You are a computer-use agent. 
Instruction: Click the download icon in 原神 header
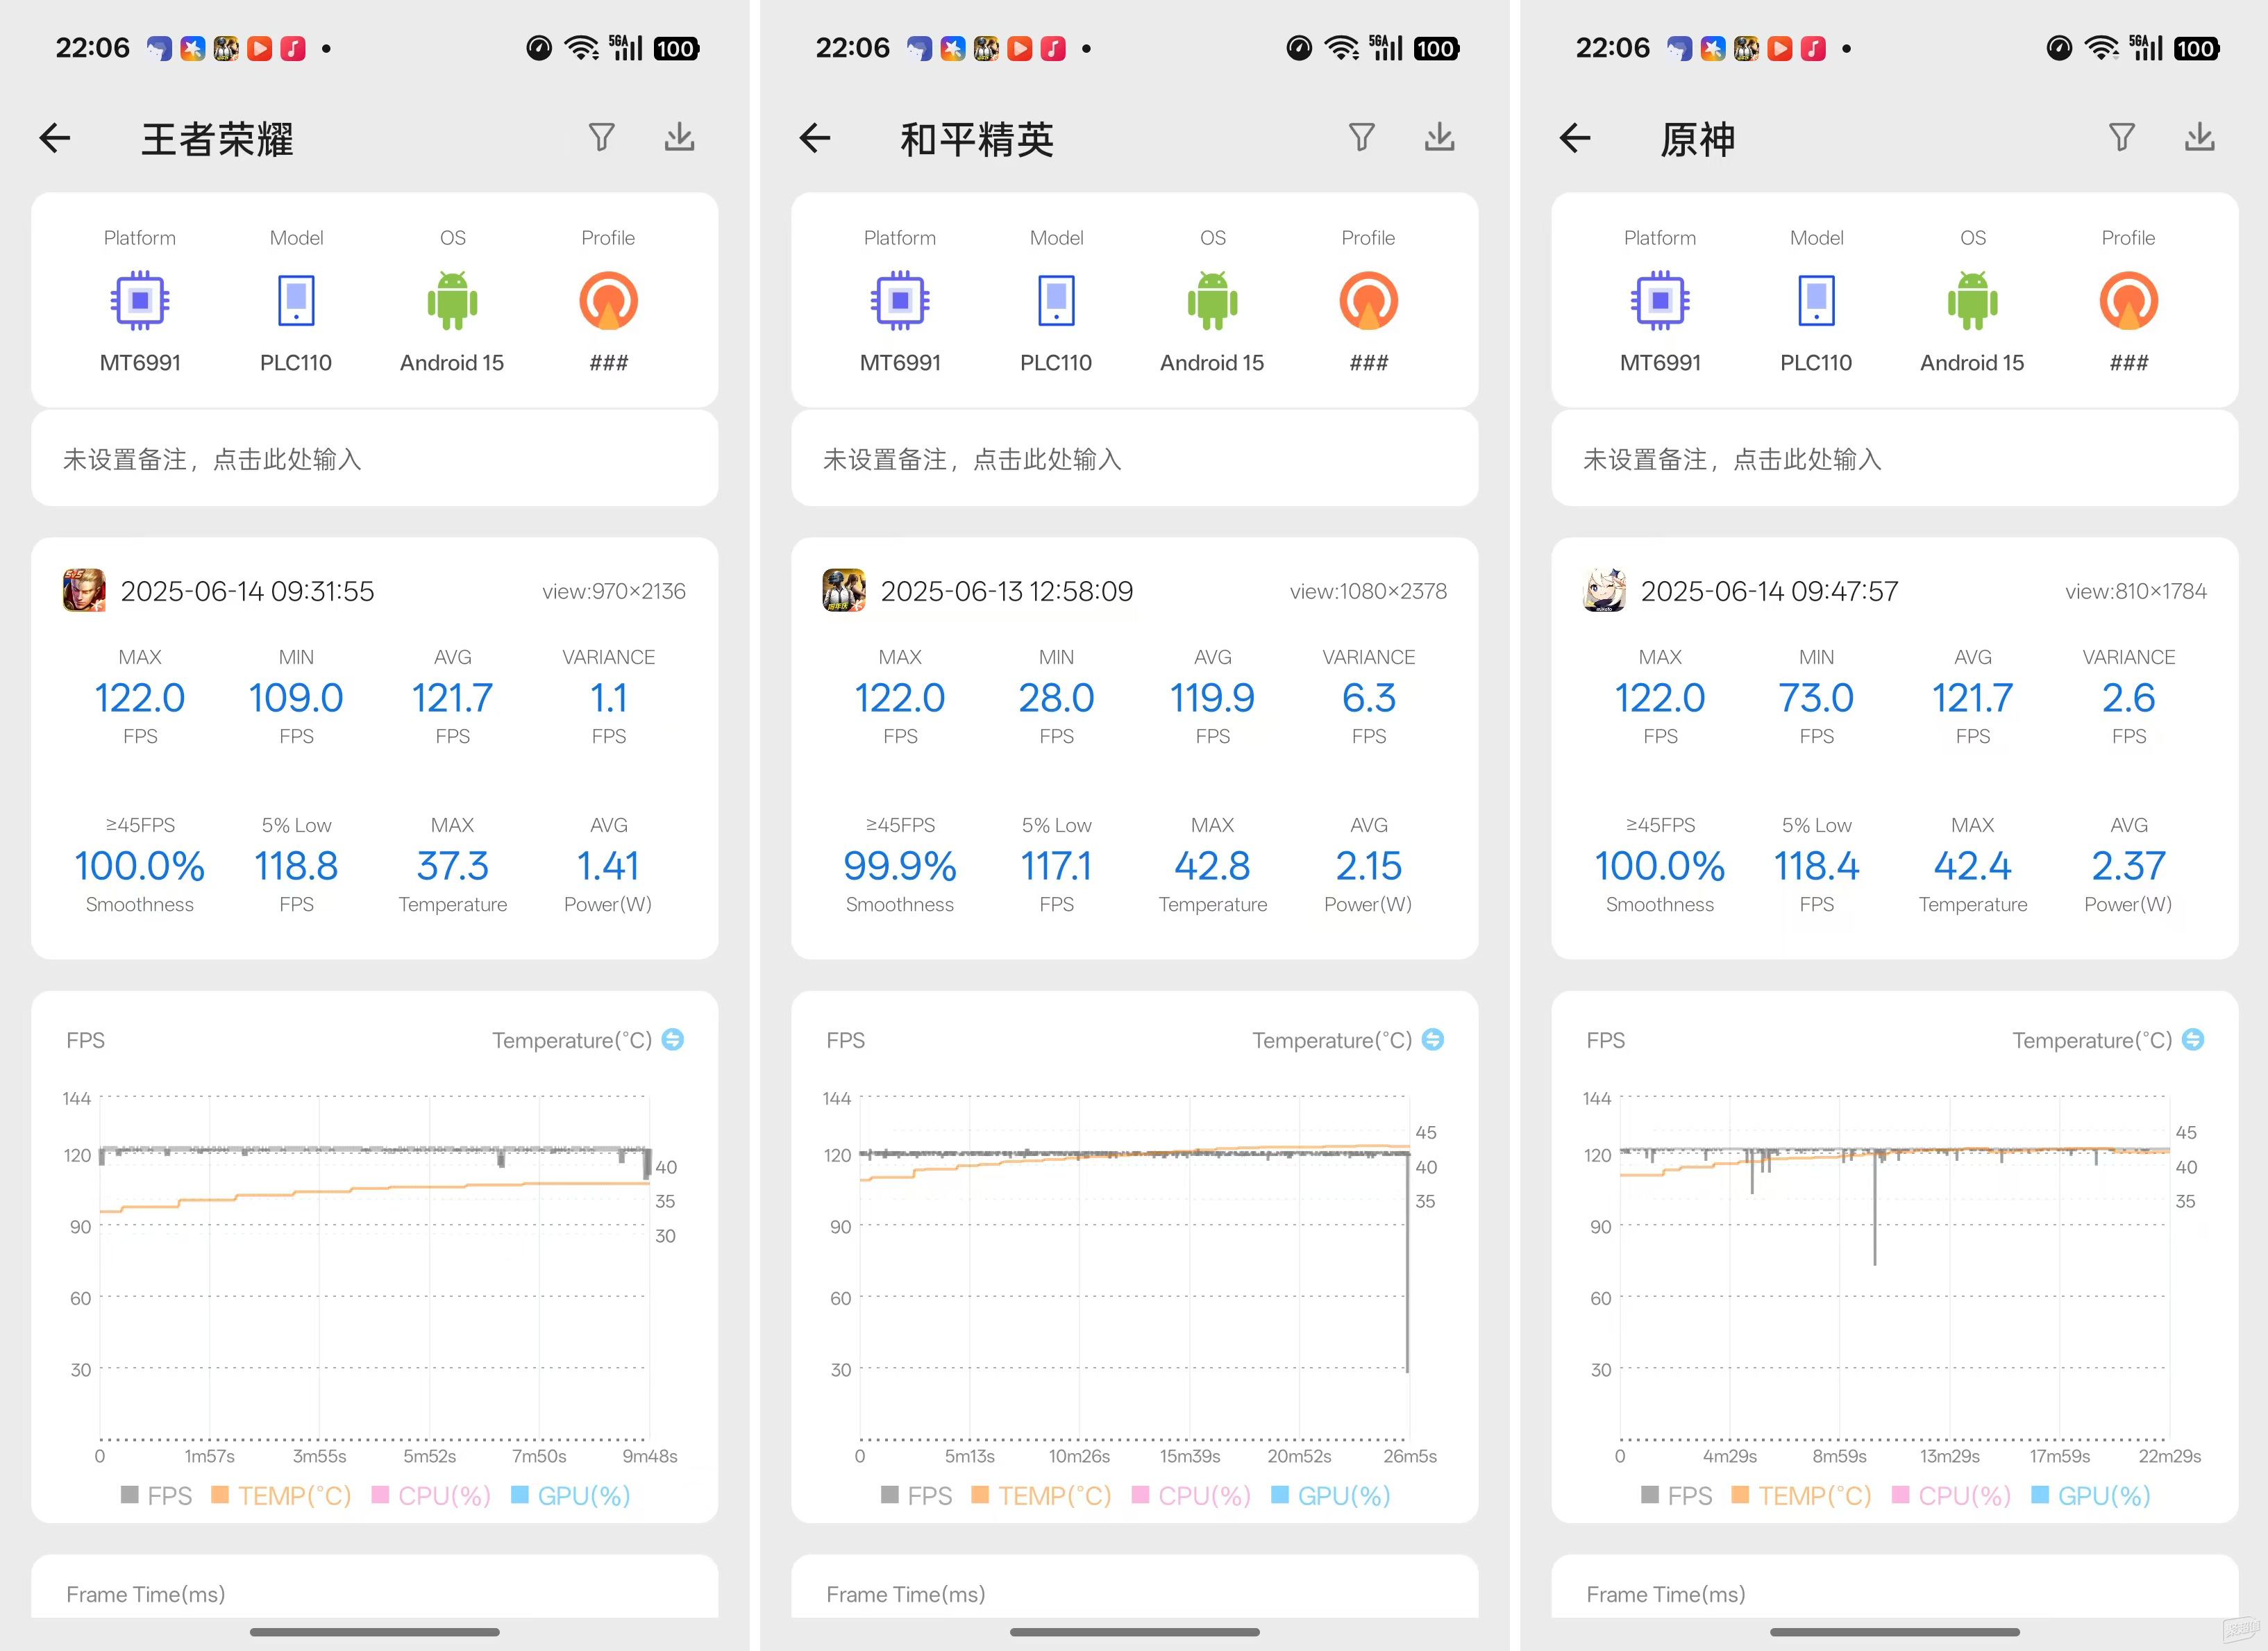[x=2200, y=137]
